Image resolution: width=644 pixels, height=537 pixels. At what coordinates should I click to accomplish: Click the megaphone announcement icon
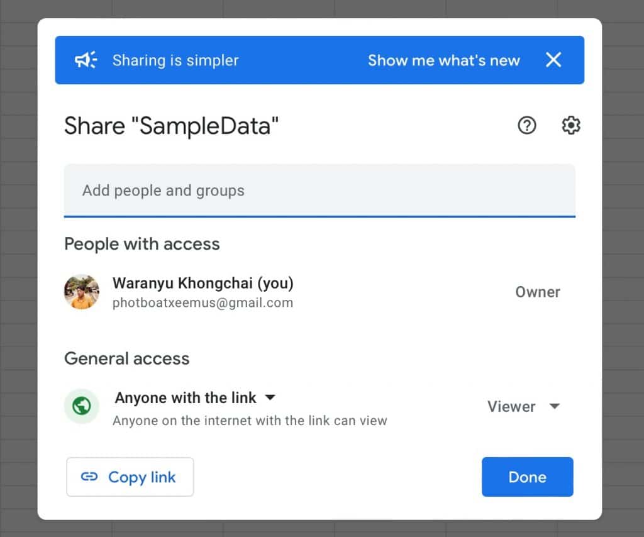click(86, 60)
